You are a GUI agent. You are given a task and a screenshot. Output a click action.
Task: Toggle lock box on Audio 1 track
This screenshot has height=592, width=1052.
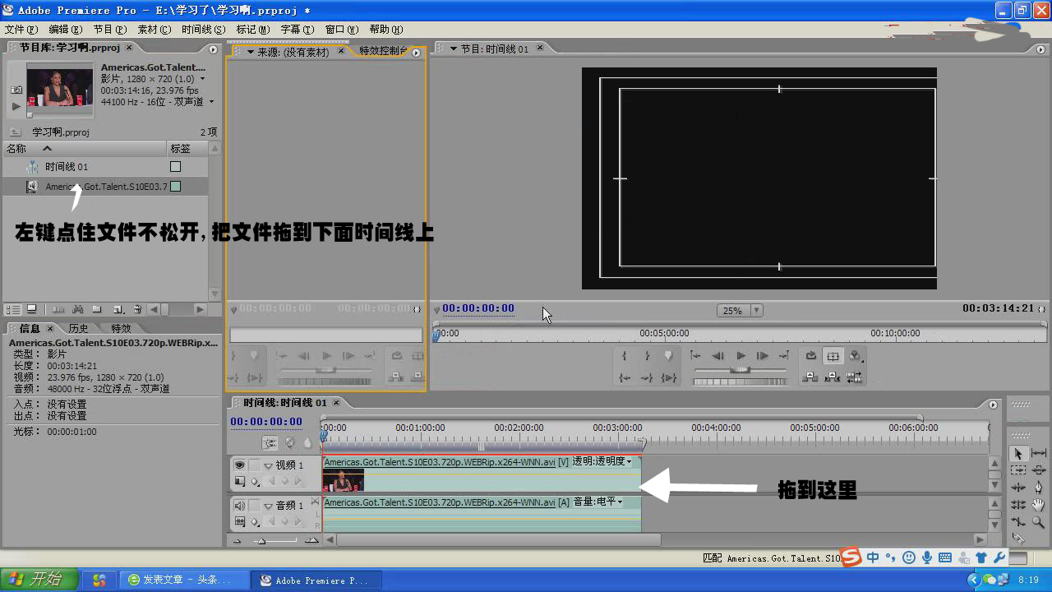[255, 505]
